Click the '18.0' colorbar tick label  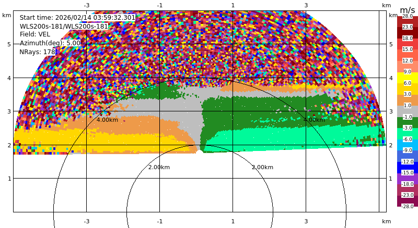coord(408,39)
